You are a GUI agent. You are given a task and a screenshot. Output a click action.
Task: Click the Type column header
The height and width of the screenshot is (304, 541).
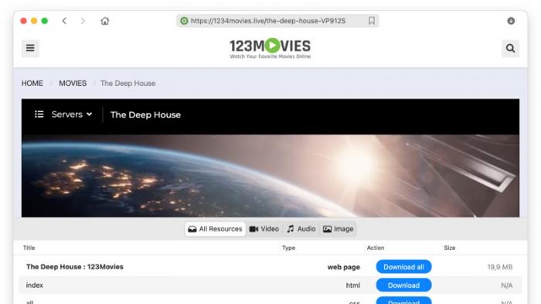[288, 248]
